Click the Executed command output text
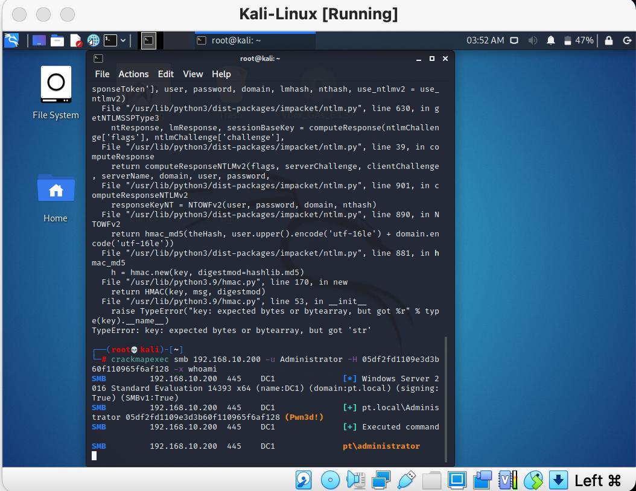 [x=400, y=427]
